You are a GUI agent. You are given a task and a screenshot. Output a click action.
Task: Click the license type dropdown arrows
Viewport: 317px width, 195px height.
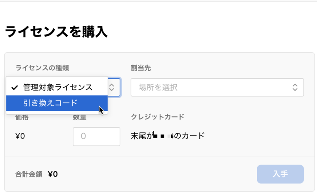tap(112, 87)
